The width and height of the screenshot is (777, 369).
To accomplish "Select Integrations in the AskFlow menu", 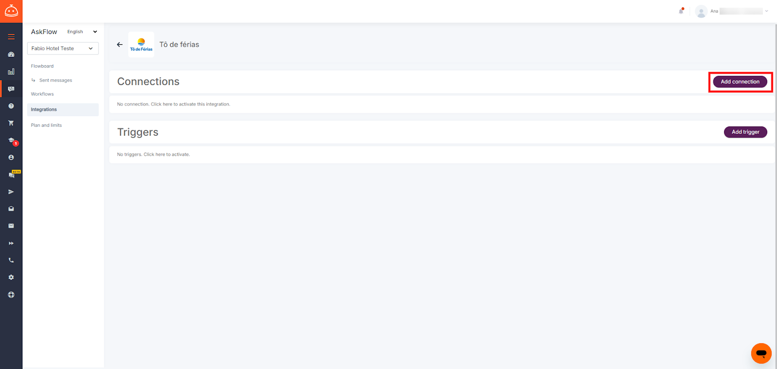I will [63, 109].
